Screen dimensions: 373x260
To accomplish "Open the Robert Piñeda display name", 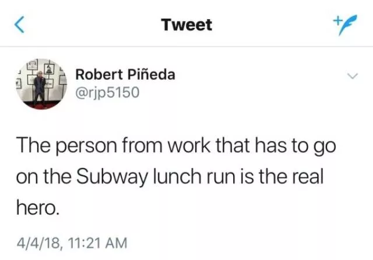I will click(x=125, y=75).
